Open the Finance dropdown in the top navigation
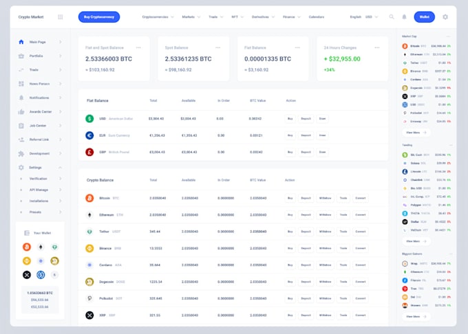 point(292,17)
